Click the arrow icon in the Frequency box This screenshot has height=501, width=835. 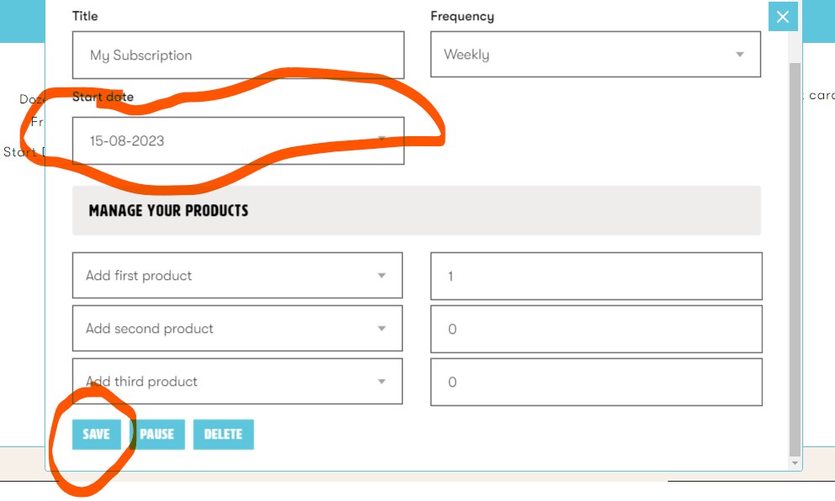tap(740, 55)
